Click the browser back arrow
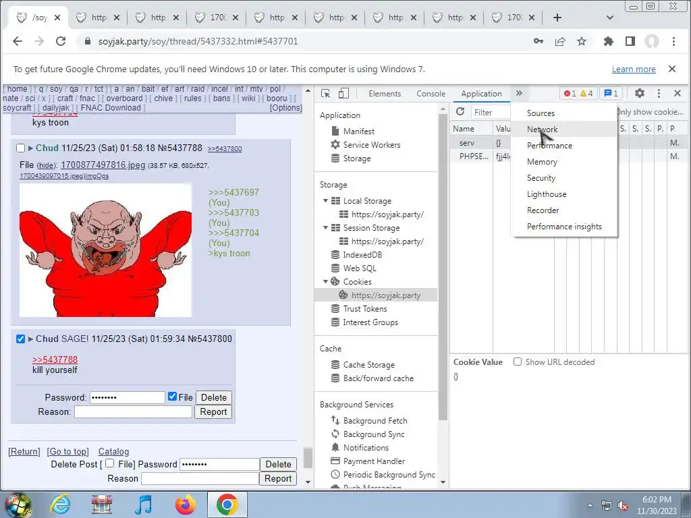Viewport: 691px width, 518px height. pyautogui.click(x=17, y=41)
